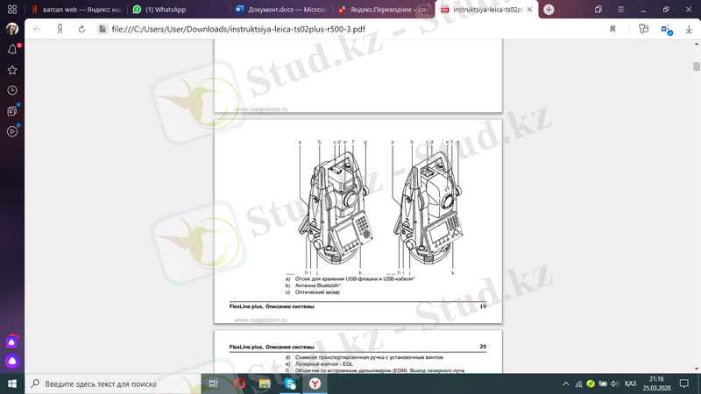The width and height of the screenshot is (701, 394).
Task: Open video play icon in sidebar
Action: tap(12, 131)
